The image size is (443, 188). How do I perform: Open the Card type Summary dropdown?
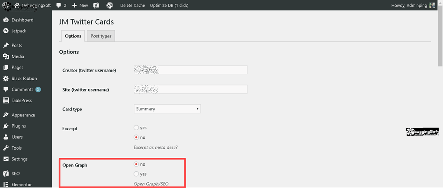(167, 109)
